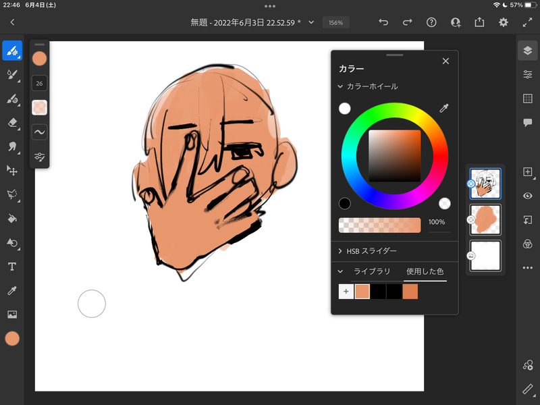
Task: Open the Share/export menu
Action: coord(479,22)
